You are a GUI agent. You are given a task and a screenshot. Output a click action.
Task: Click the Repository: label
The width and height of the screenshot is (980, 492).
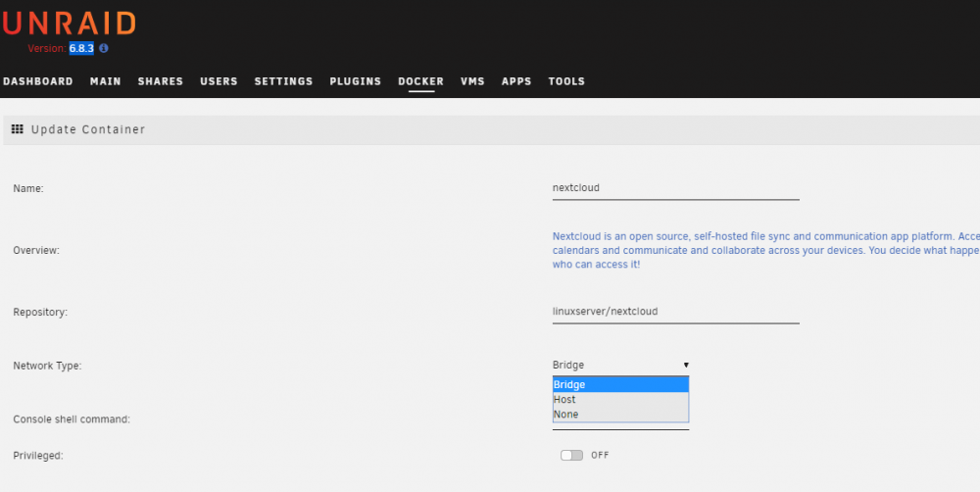click(x=40, y=312)
